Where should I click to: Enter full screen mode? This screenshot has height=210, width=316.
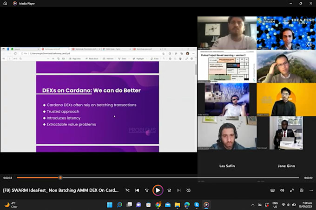(x=292, y=190)
